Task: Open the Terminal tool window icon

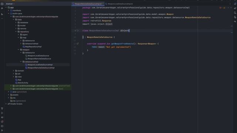Action: (2, 126)
